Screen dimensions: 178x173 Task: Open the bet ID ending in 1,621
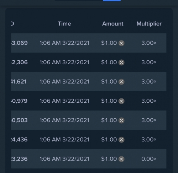[x=19, y=82]
